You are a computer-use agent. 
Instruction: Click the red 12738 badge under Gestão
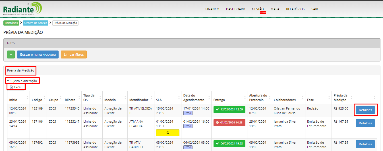coord(263,13)
